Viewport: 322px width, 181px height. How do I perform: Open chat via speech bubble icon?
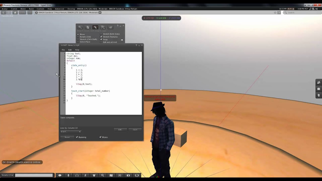[x=60, y=175]
